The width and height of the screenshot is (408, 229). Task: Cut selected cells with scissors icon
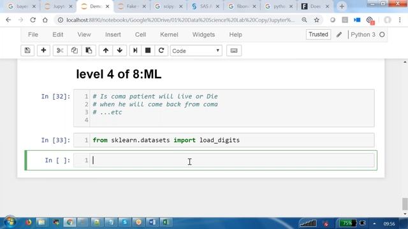[60, 50]
